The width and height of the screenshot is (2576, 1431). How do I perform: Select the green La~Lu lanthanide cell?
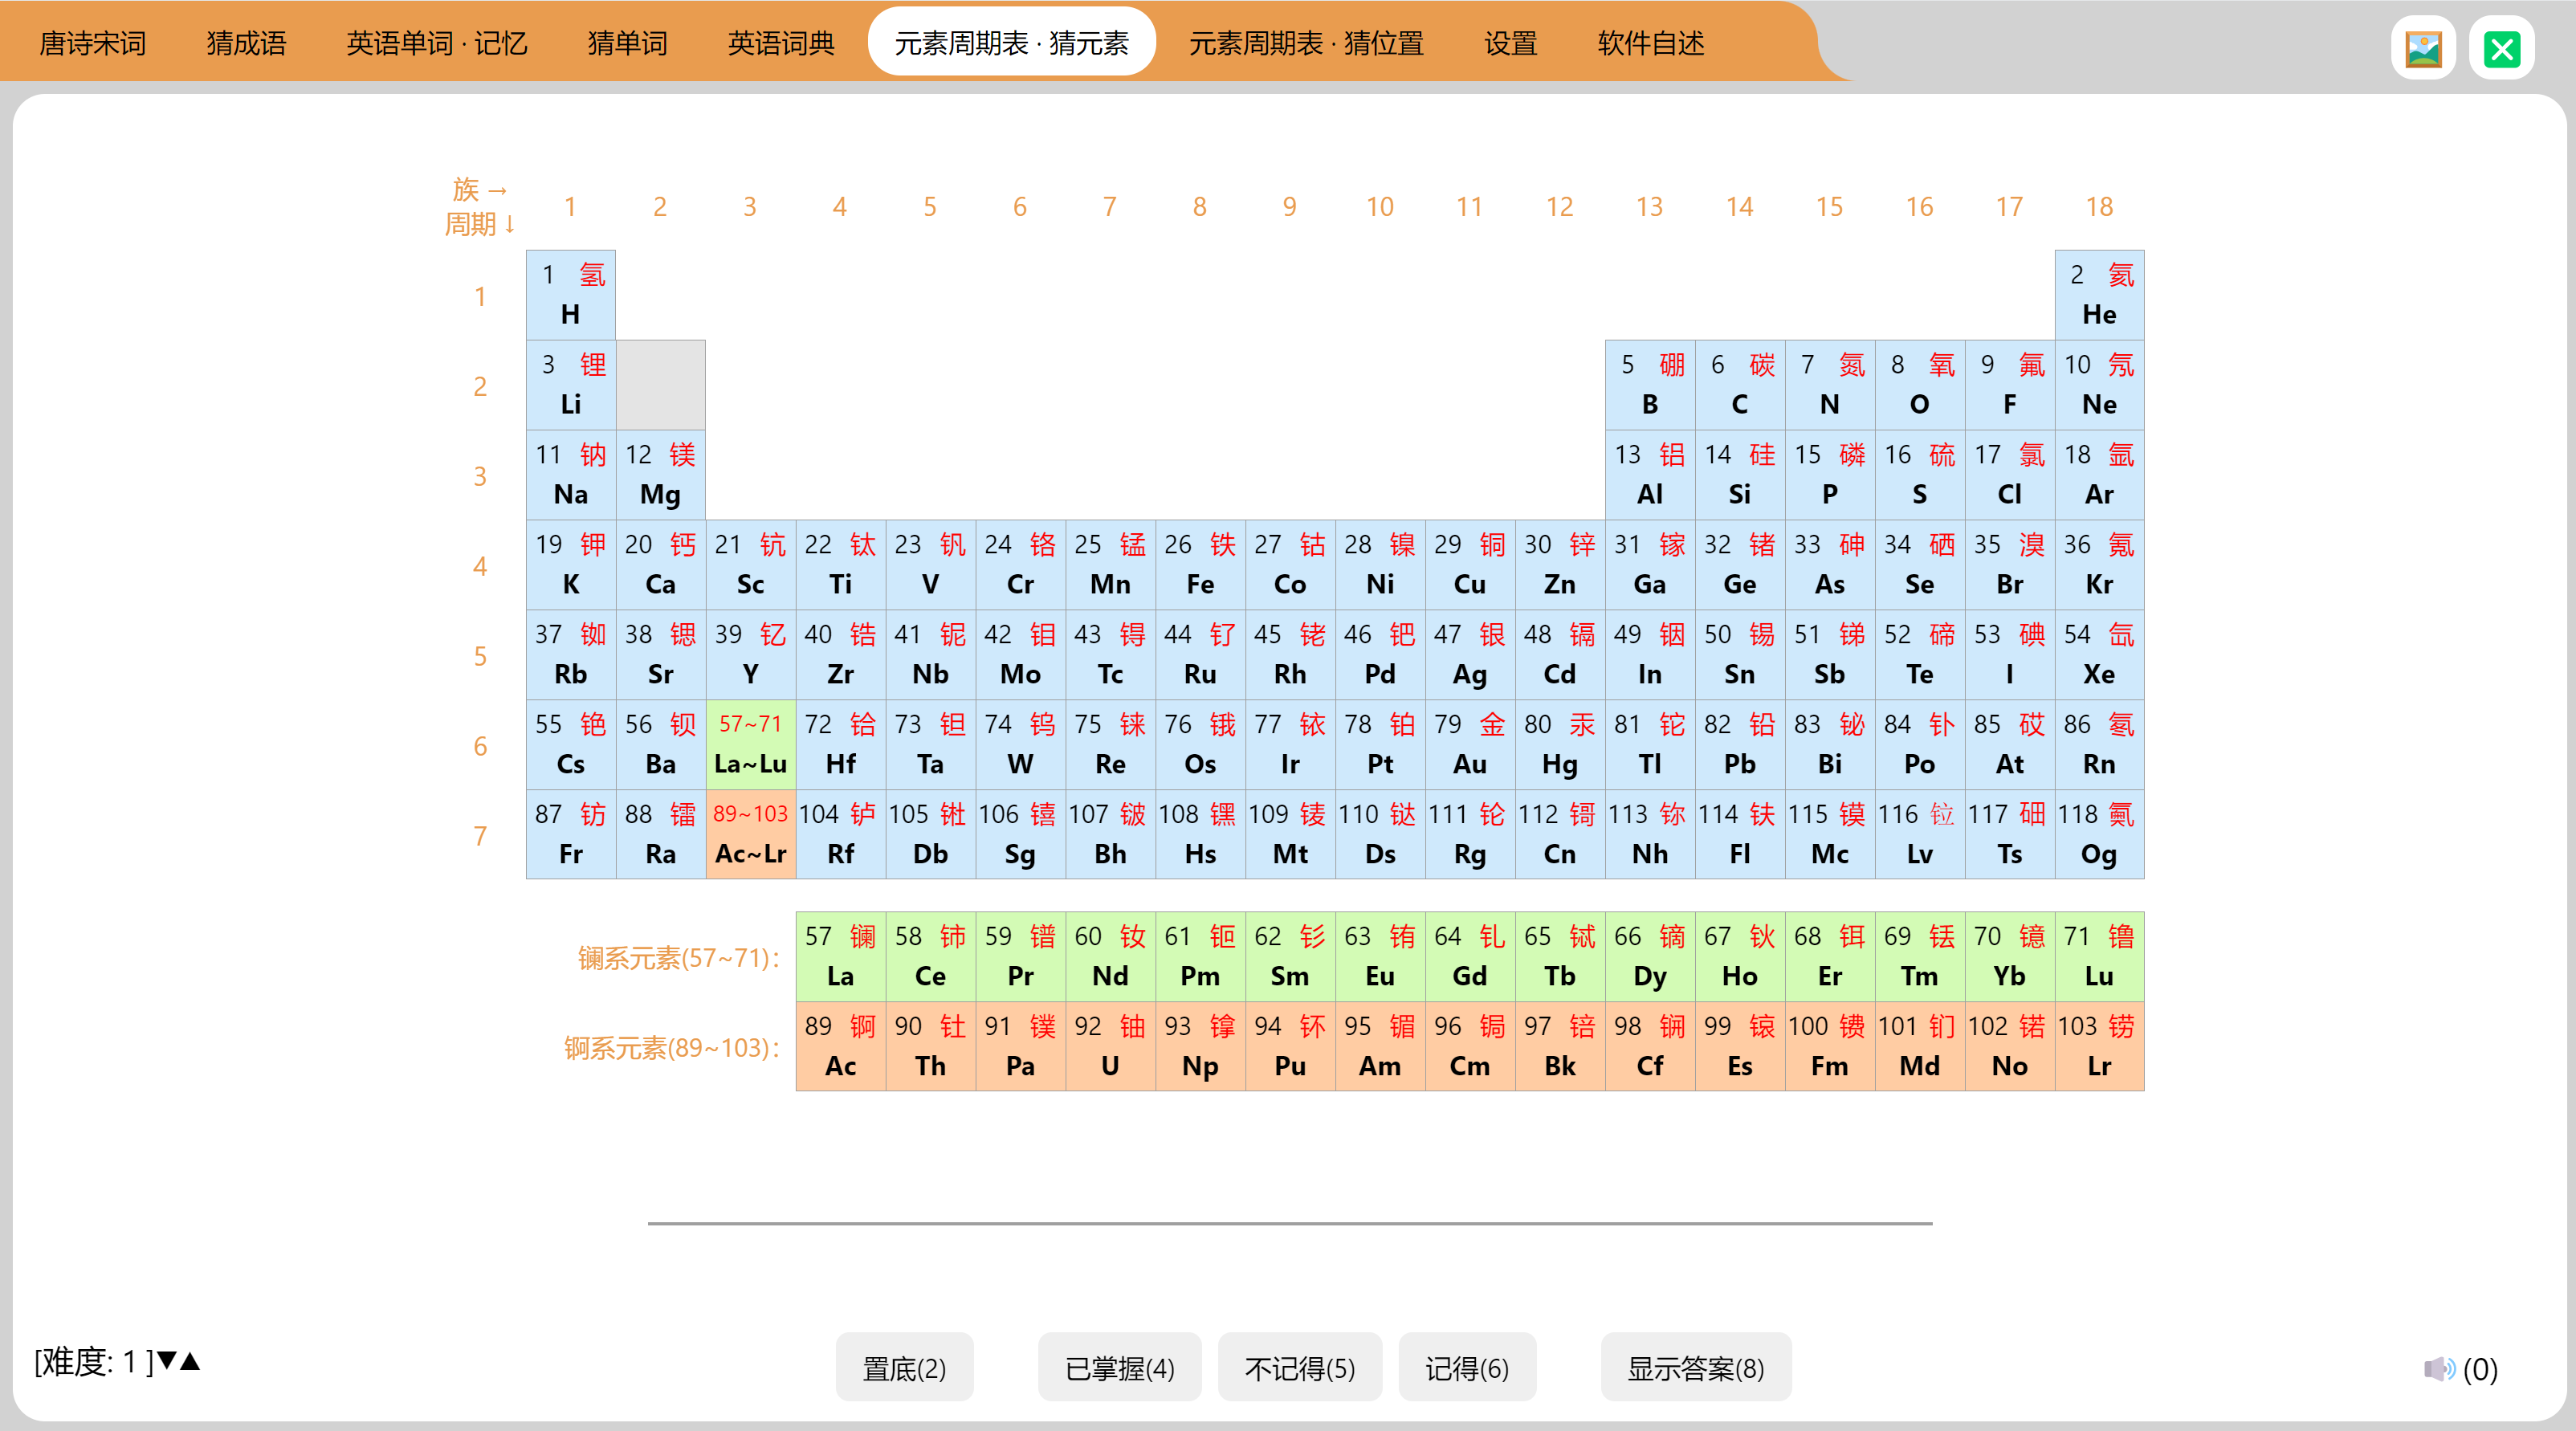[x=750, y=744]
